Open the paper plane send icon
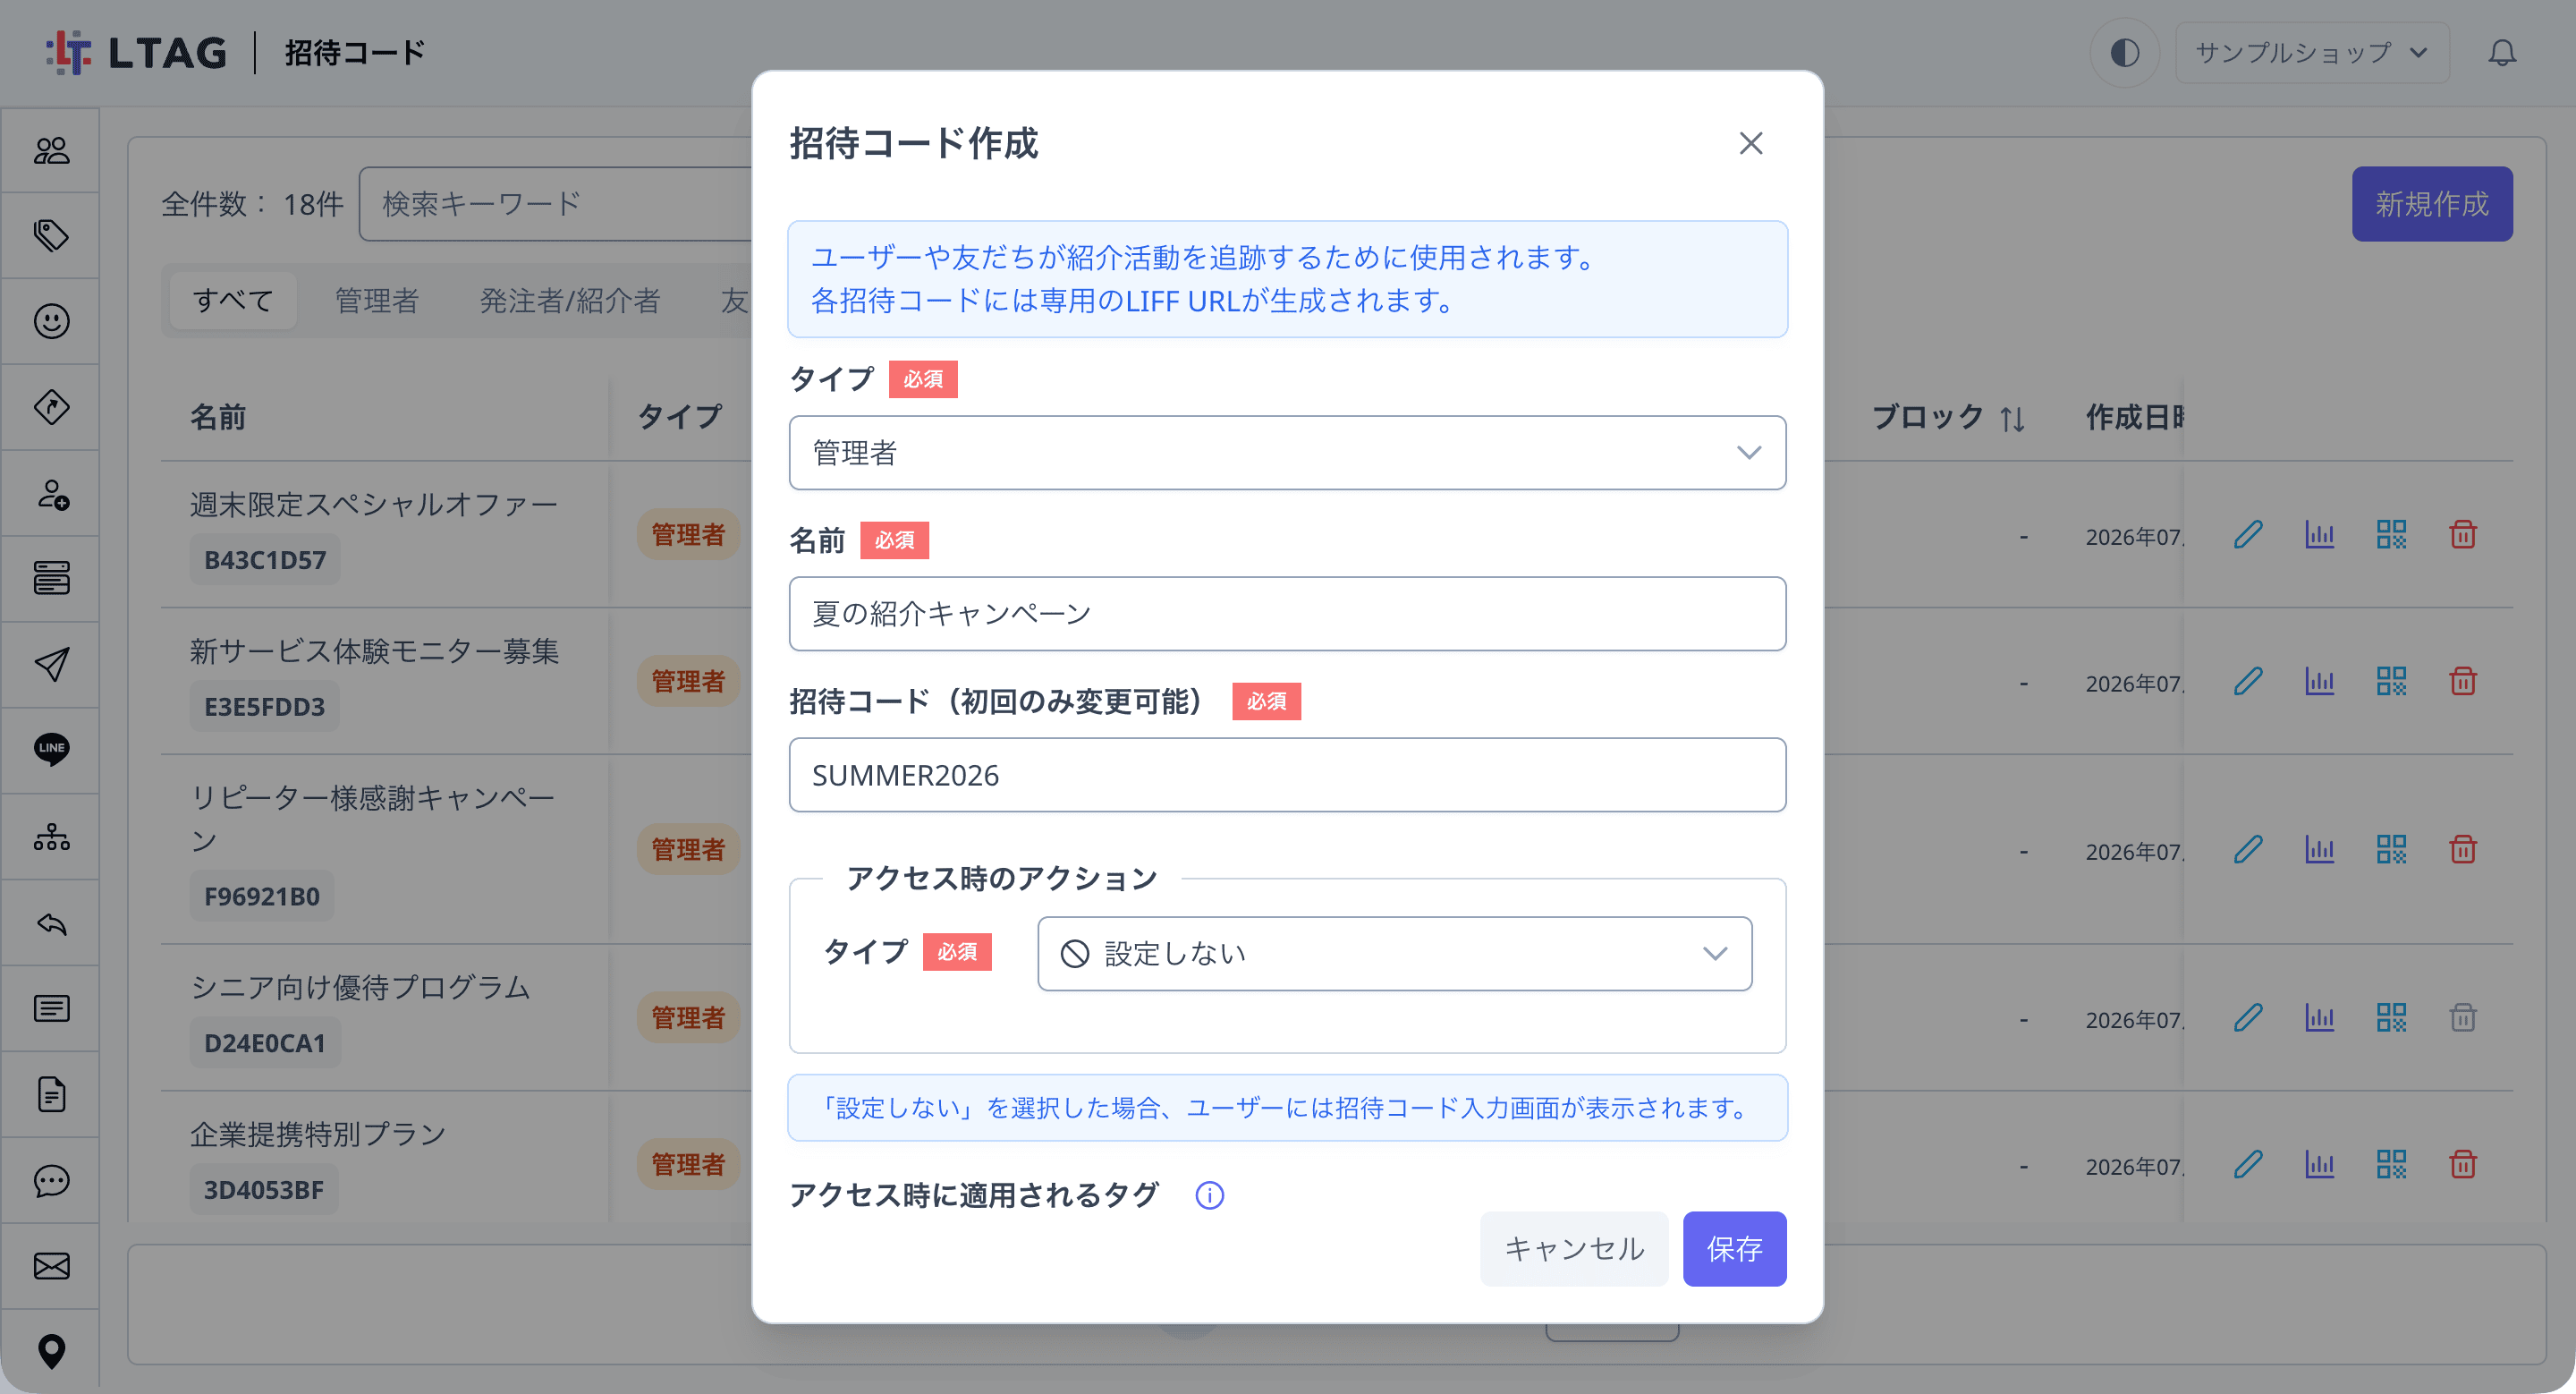The image size is (2576, 1394). [51, 664]
